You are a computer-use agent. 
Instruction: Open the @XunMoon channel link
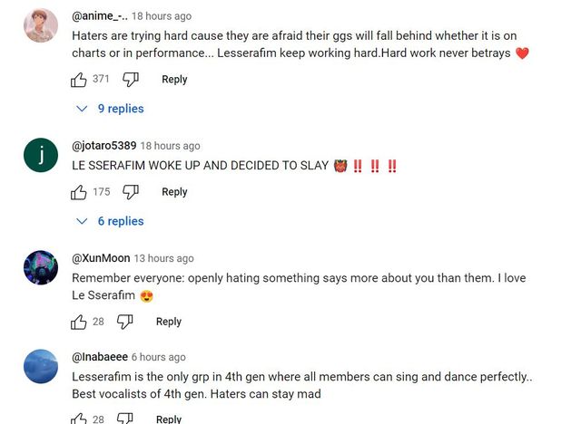[100, 258]
